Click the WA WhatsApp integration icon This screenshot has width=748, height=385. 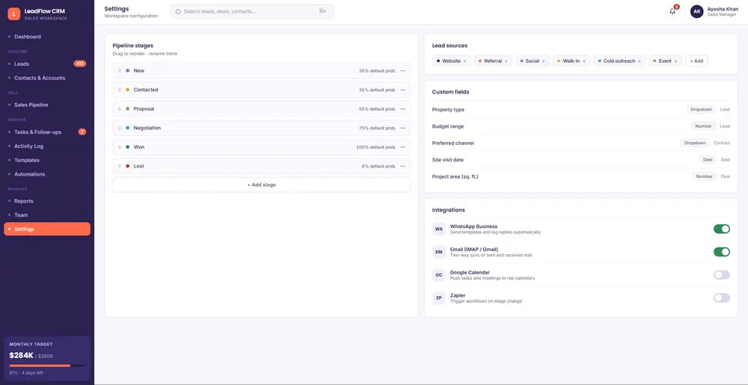439,229
